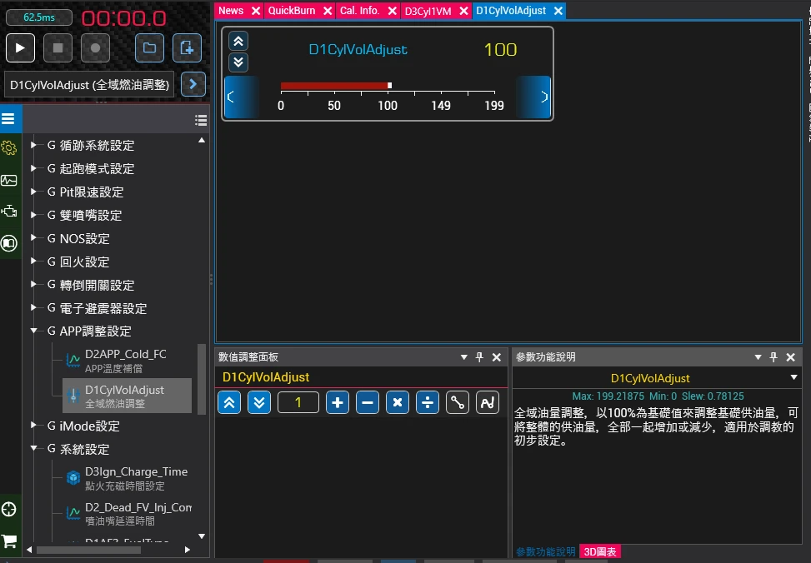This screenshot has width=811, height=563.
Task: Click the double-down decrease button in the adjust panel
Action: tap(259, 403)
